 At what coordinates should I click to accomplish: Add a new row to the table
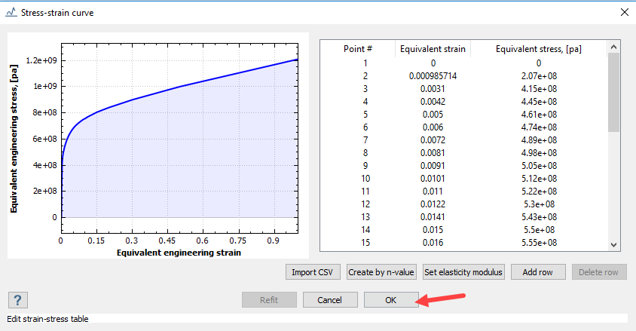[539, 272]
